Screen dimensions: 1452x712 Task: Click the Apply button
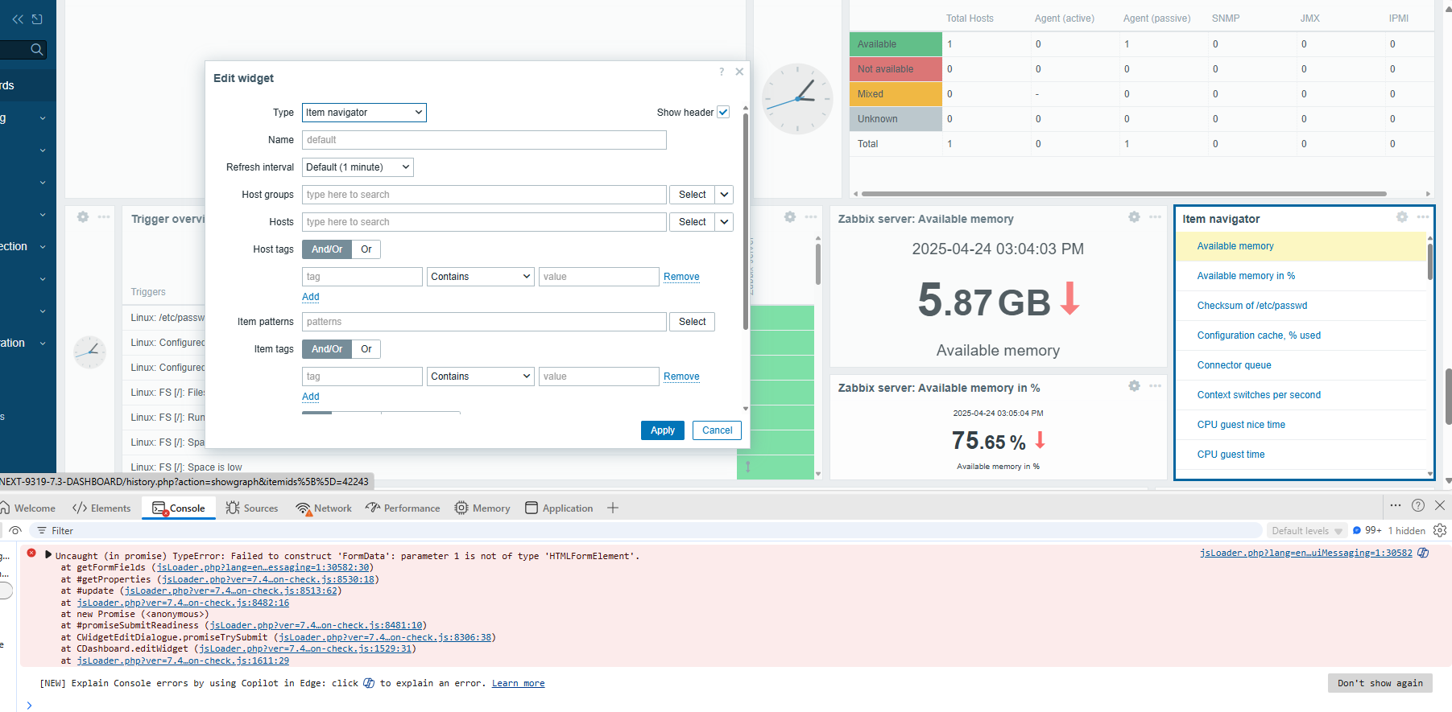(663, 430)
